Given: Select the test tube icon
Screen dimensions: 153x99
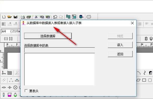Looking at the screenshot, I should (4, 95).
